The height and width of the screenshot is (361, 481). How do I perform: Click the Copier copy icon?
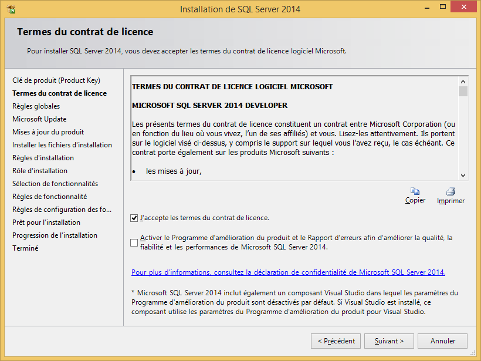click(415, 191)
